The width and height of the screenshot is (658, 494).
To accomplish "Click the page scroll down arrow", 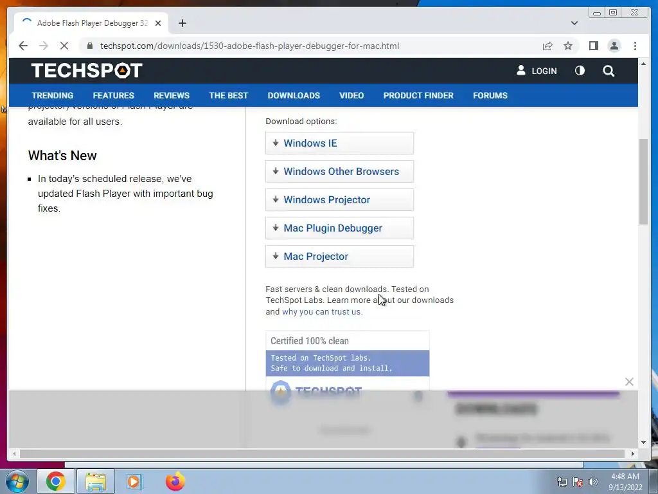I will [643, 443].
